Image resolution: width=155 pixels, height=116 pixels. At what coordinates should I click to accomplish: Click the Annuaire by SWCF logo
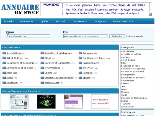20,9
